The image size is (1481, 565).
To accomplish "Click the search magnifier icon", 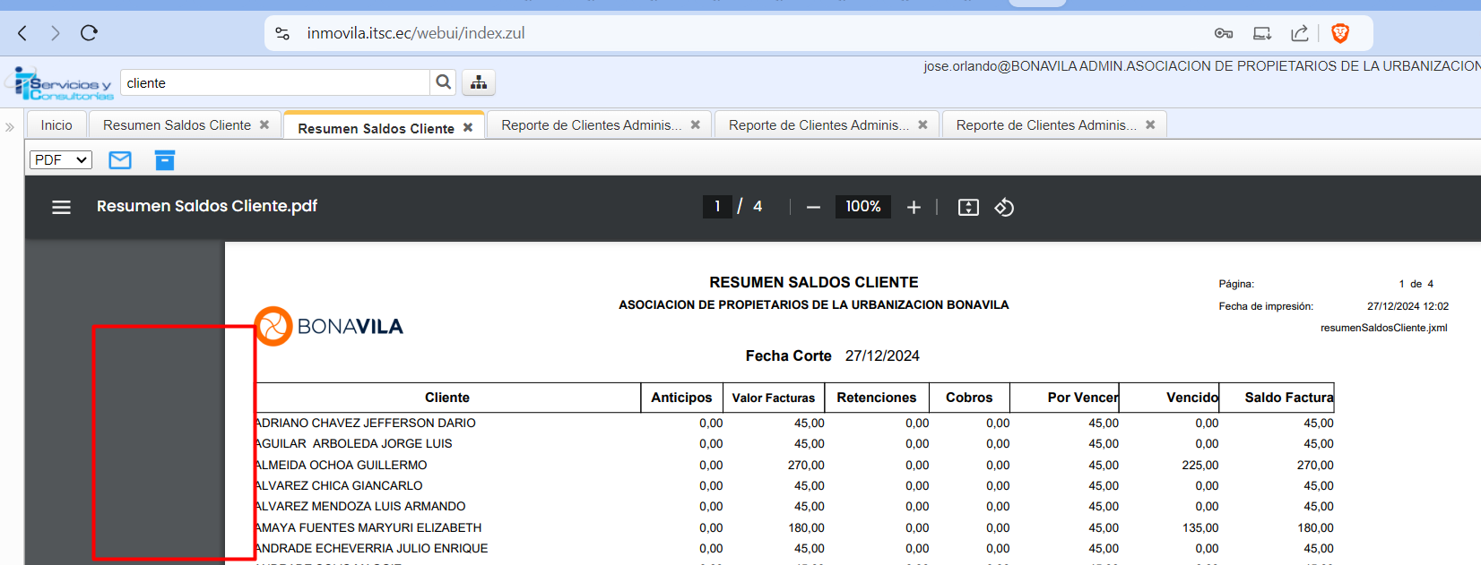I will 443,82.
